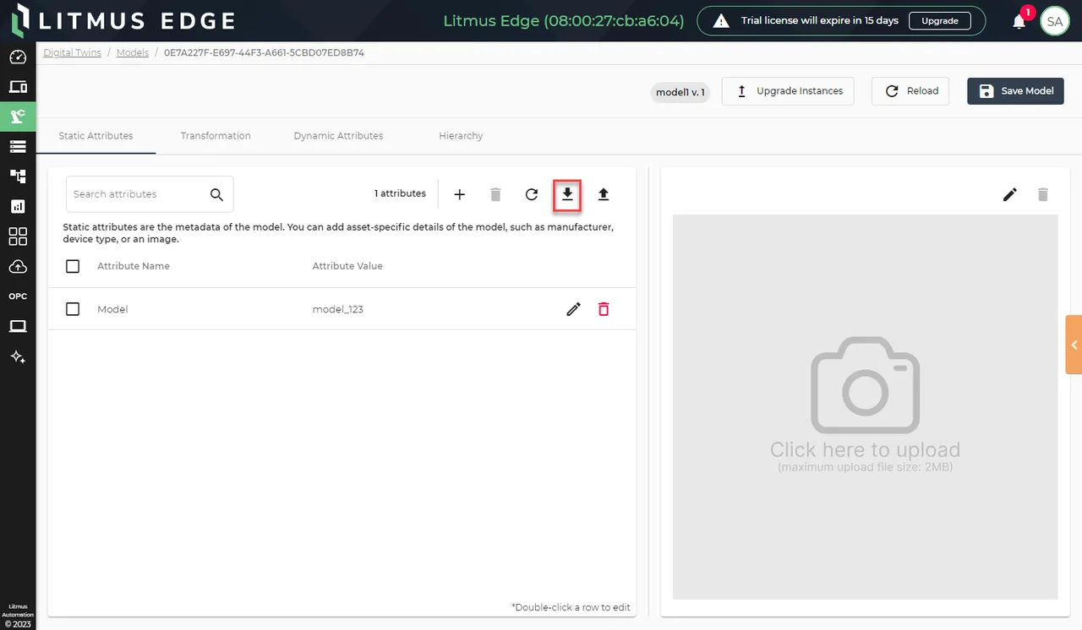The image size is (1082, 630).
Task: Select all attributes via header checkbox
Action: click(72, 266)
